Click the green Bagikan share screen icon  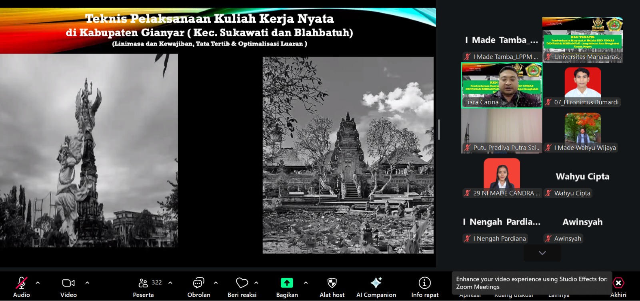point(286,283)
